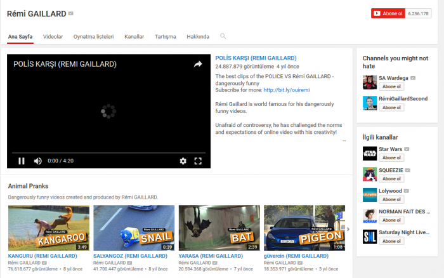
Task: Click the Star Wars channel logo
Action: coord(370,154)
